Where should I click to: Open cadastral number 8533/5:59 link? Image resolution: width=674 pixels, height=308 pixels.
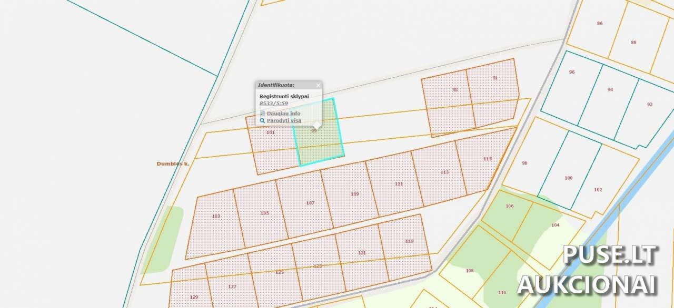[x=273, y=104]
